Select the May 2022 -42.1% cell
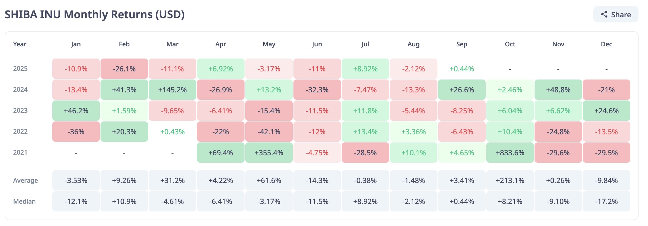Viewport: 648px width, 226px height. pos(269,132)
